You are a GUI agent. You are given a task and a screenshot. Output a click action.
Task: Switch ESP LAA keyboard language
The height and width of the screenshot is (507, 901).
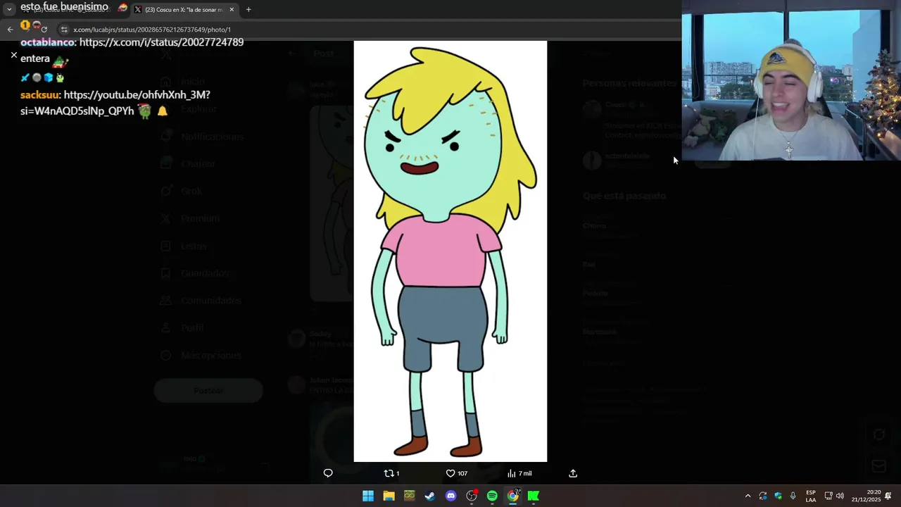pos(811,496)
